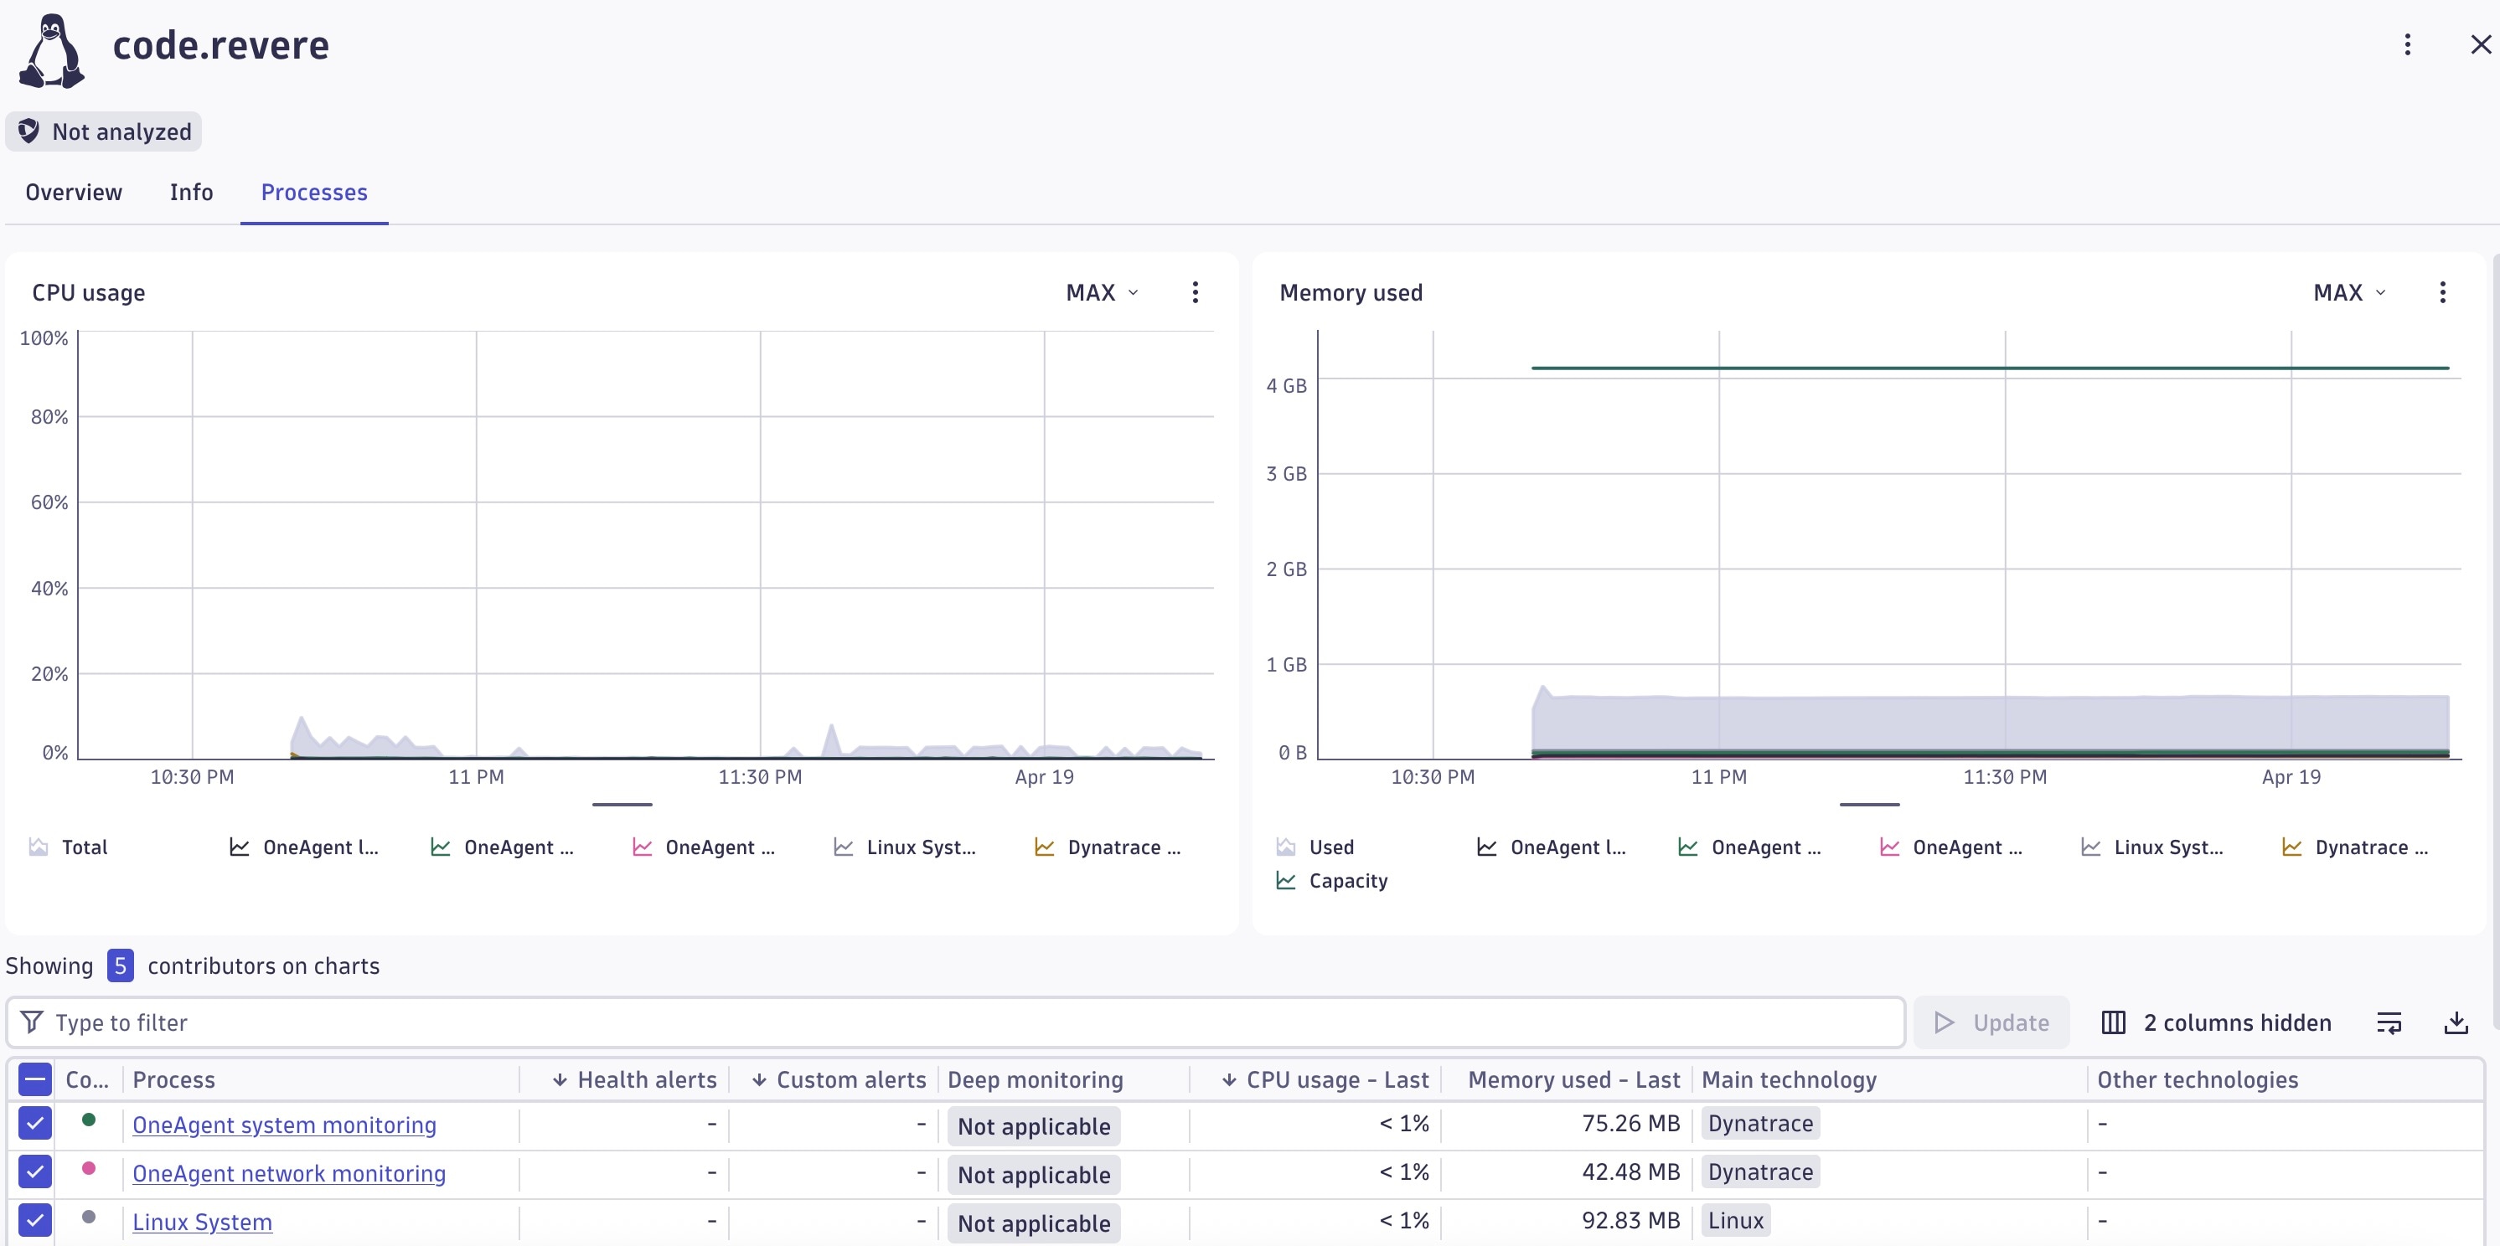Toggle the Total legend entry in CPU chart

(x=84, y=847)
